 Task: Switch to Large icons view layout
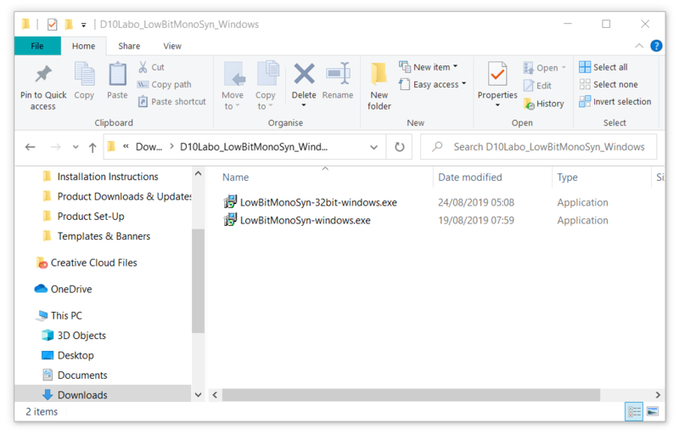tap(653, 411)
